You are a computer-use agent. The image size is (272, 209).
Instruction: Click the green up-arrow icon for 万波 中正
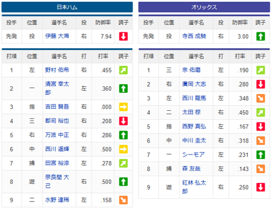pyautogui.click(x=124, y=135)
